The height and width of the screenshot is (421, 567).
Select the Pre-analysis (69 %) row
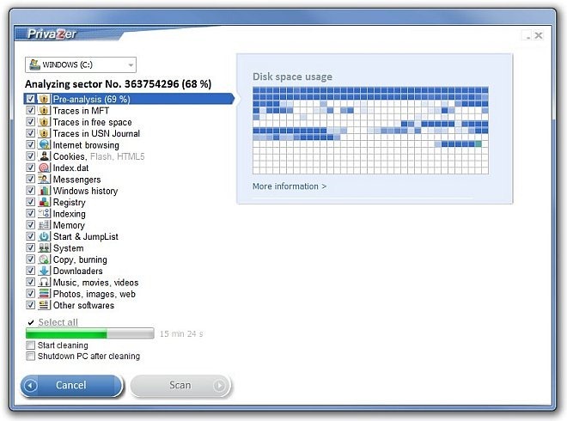[129, 99]
